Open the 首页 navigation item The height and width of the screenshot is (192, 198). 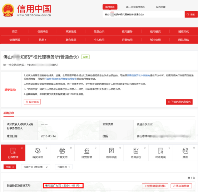[15, 32]
